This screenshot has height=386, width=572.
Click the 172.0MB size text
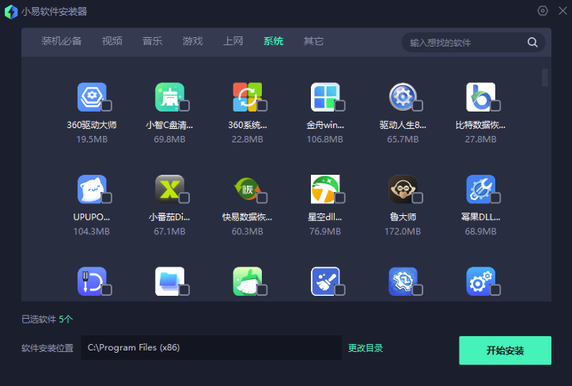tap(403, 231)
